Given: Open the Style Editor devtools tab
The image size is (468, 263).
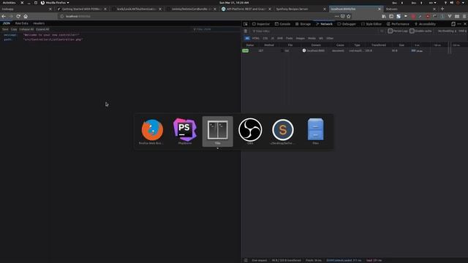Looking at the screenshot, I should click(371, 24).
